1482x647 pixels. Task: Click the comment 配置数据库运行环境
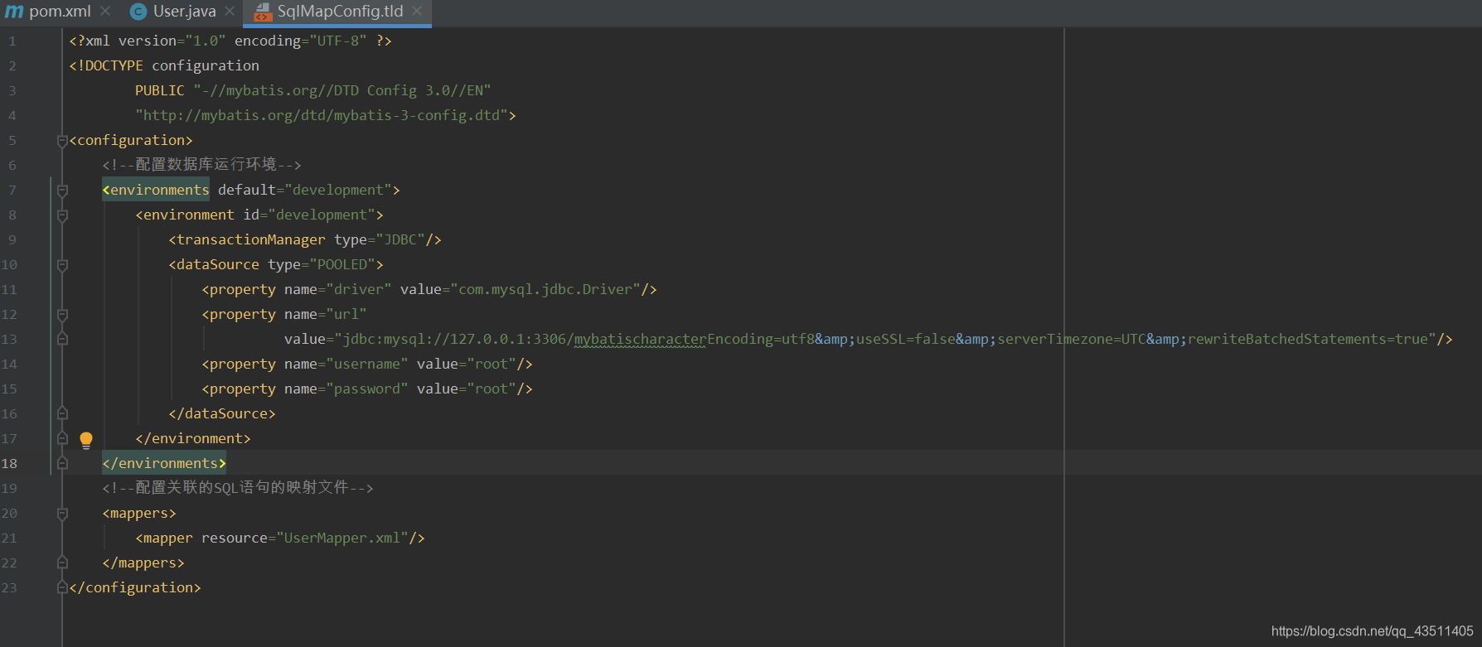tap(201, 165)
